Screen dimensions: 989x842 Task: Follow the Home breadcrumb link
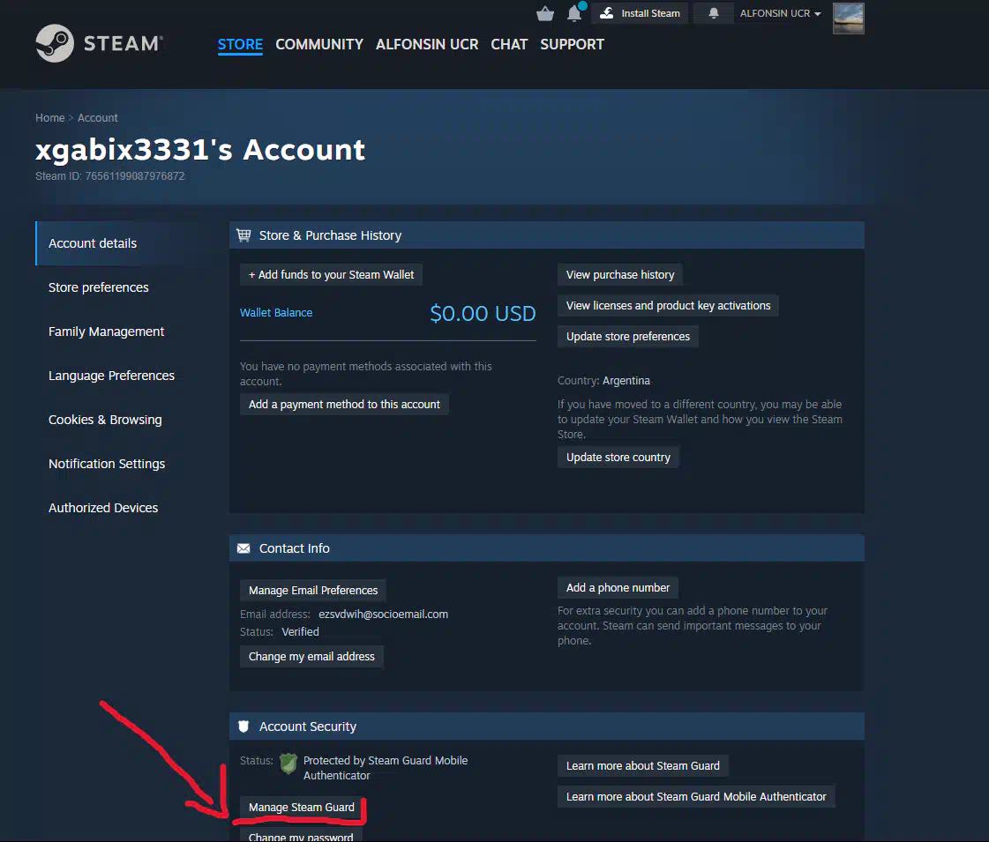(x=49, y=117)
